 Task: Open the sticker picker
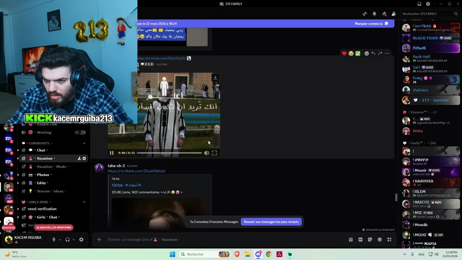(x=370, y=239)
